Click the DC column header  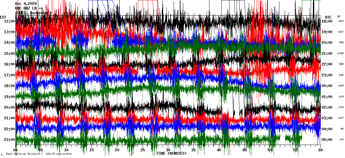click(339, 16)
